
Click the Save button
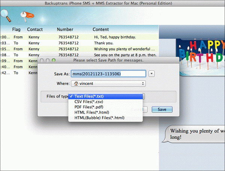click(162, 109)
